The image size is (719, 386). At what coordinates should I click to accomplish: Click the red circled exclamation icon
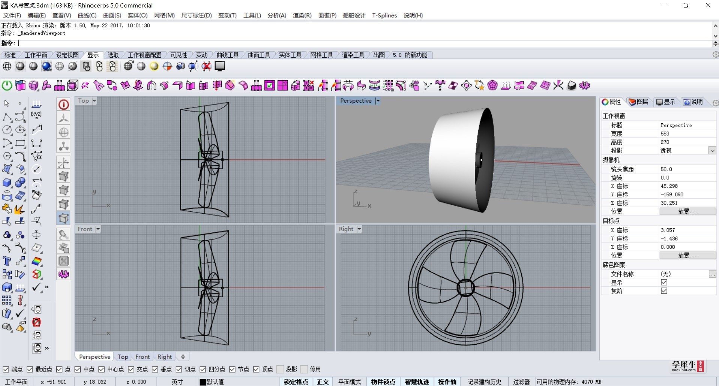point(64,105)
